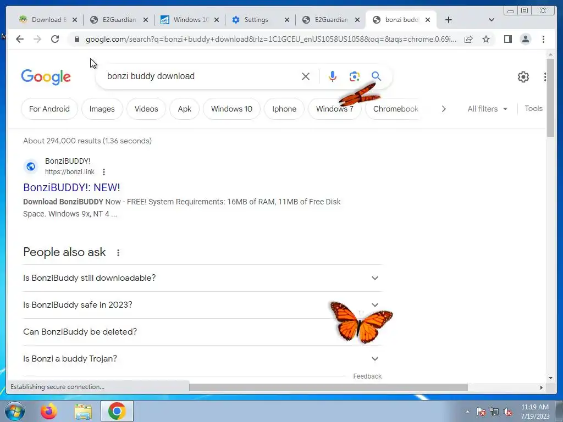Open Chrome's three-dot menu
Image resolution: width=563 pixels, height=422 pixels.
pyautogui.click(x=544, y=39)
